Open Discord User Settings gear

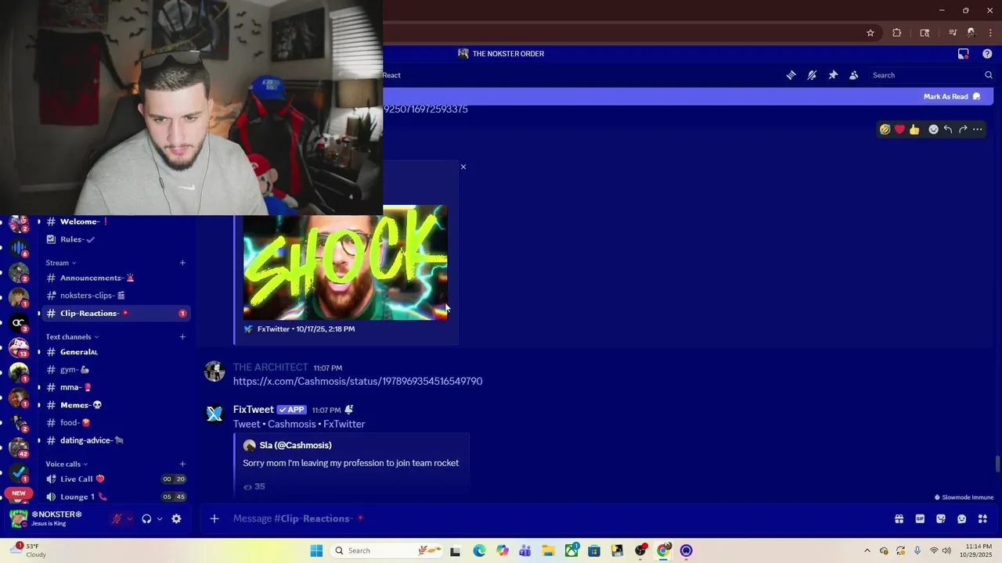[176, 518]
